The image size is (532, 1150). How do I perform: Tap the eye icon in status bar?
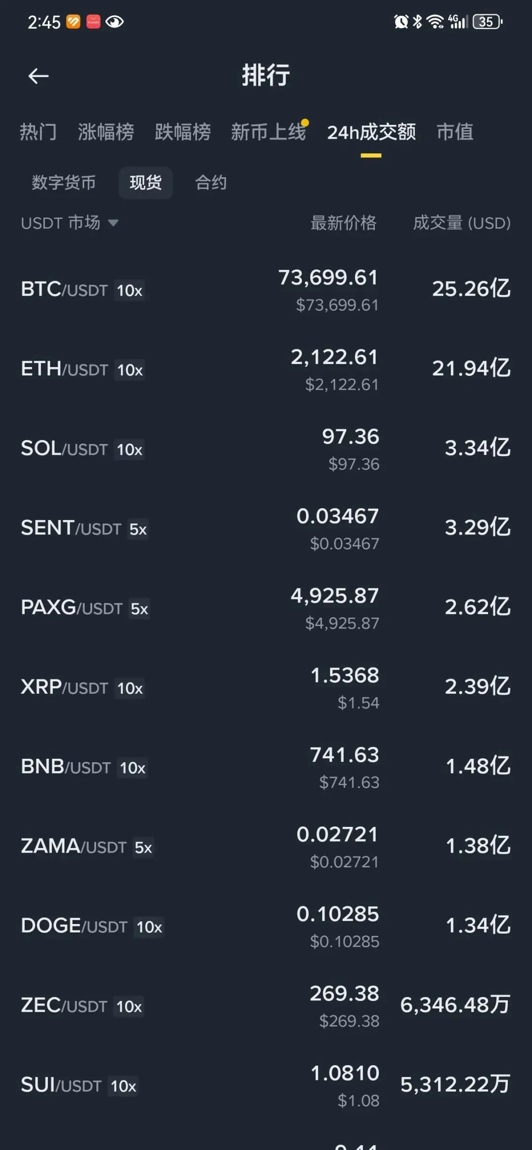pos(114,22)
